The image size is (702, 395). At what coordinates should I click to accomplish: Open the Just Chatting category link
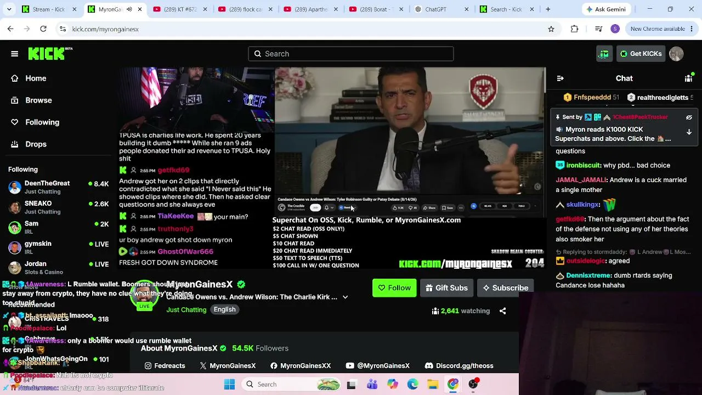coord(186,310)
